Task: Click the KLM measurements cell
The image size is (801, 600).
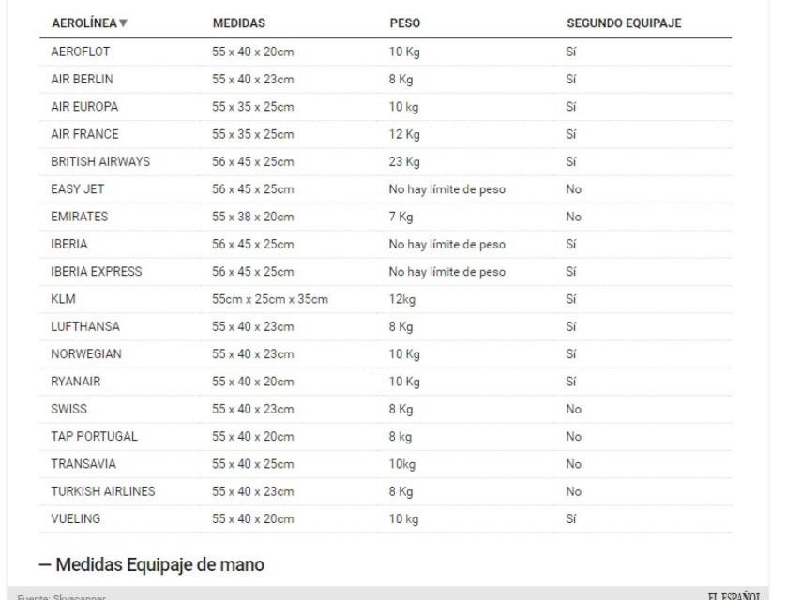Action: coord(266,298)
